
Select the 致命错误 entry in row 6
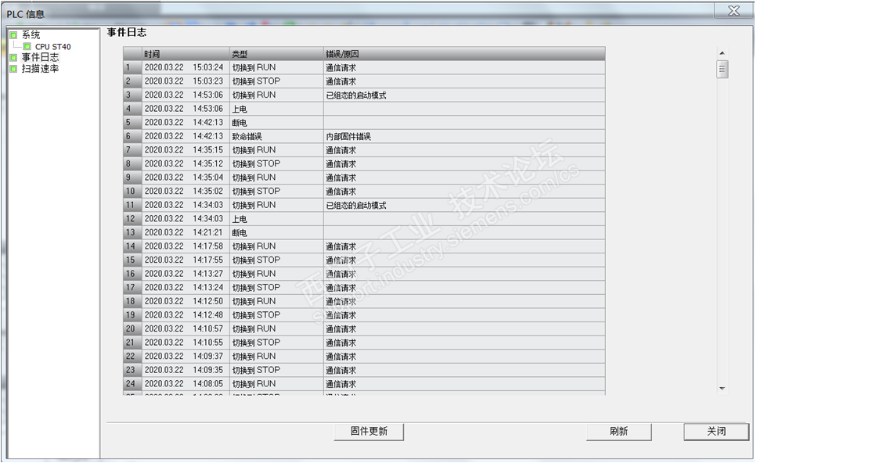pyautogui.click(x=247, y=136)
